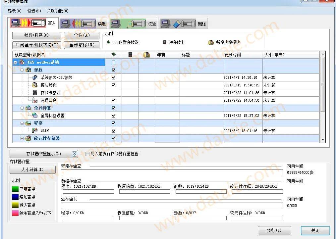The height and width of the screenshot is (239, 336).
Task: Click the 参数 folder icon
Action: [x=28, y=70]
